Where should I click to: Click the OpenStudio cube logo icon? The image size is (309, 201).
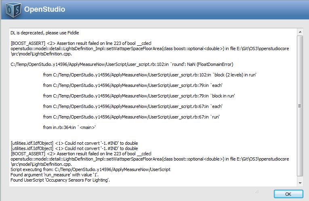(x=13, y=9)
